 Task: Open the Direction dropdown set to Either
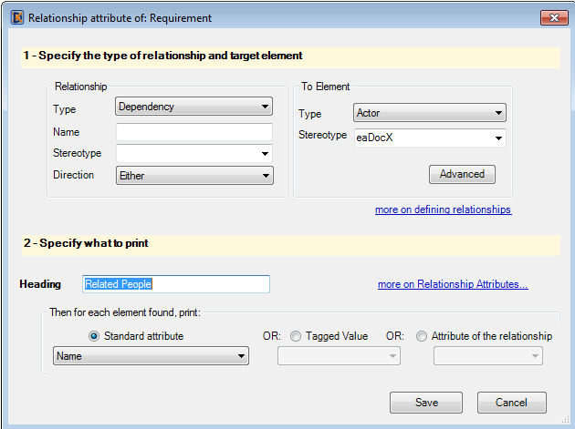coord(194,175)
